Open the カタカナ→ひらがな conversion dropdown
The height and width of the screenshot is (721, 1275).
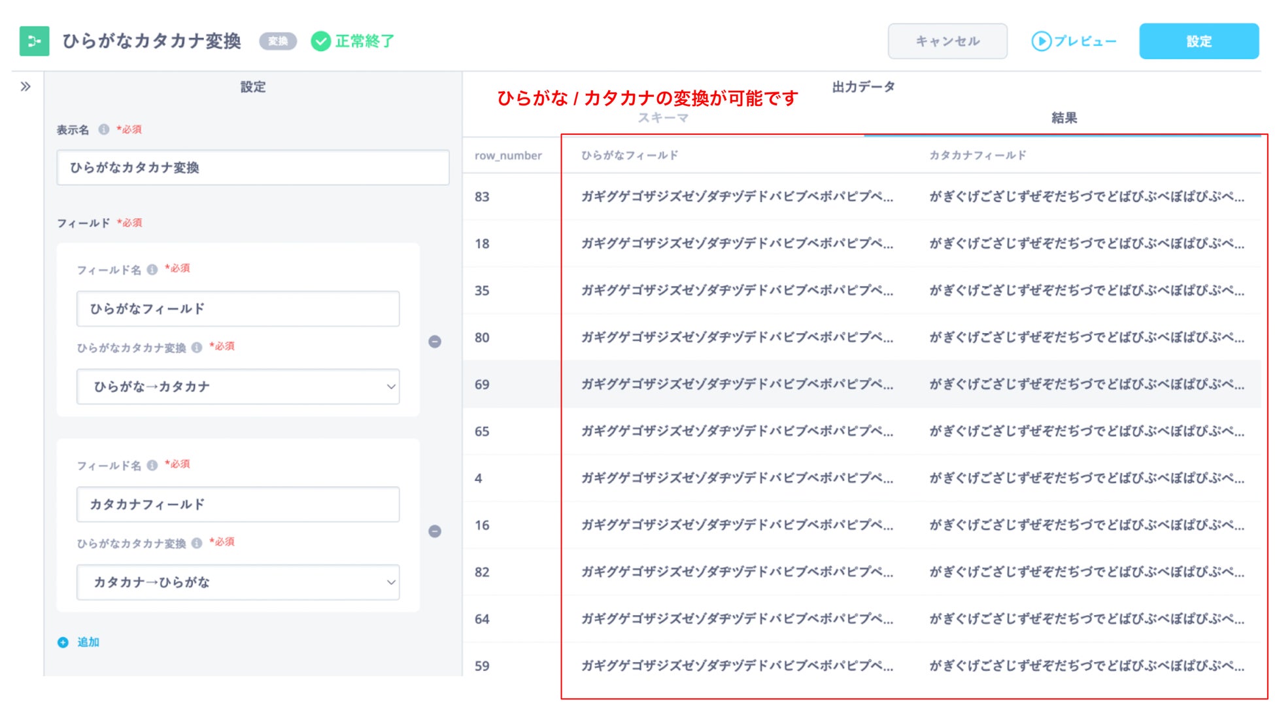238,582
